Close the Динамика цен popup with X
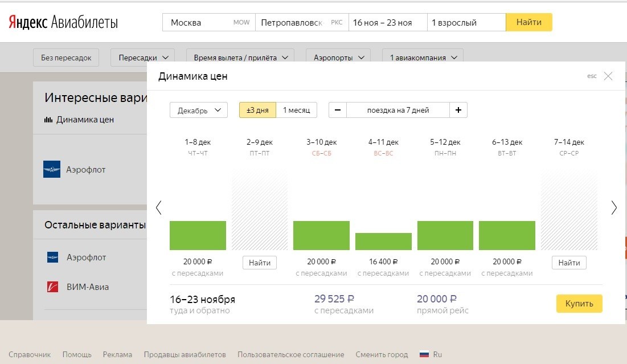This screenshot has width=627, height=364. tap(608, 76)
